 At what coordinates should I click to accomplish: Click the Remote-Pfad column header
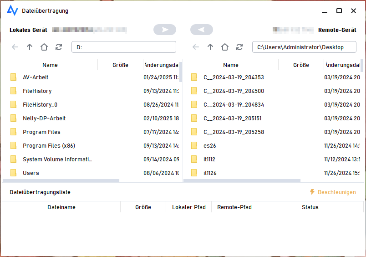coord(234,207)
